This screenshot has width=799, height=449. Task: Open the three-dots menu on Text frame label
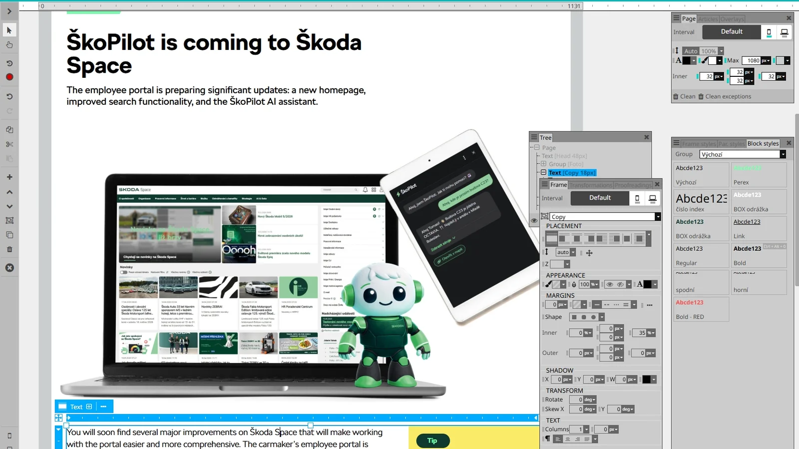coord(103,407)
